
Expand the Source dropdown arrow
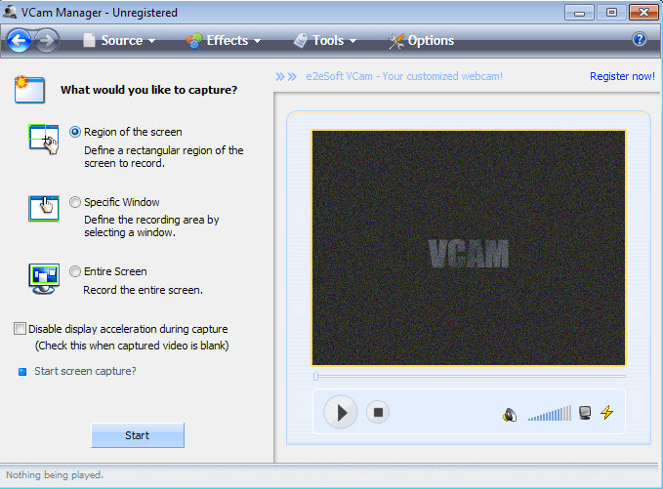(151, 41)
